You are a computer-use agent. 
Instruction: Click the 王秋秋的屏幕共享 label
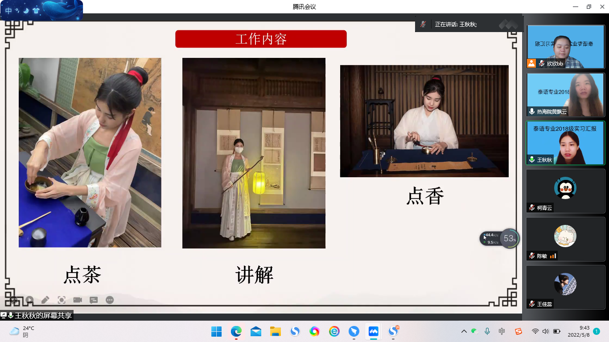click(43, 316)
